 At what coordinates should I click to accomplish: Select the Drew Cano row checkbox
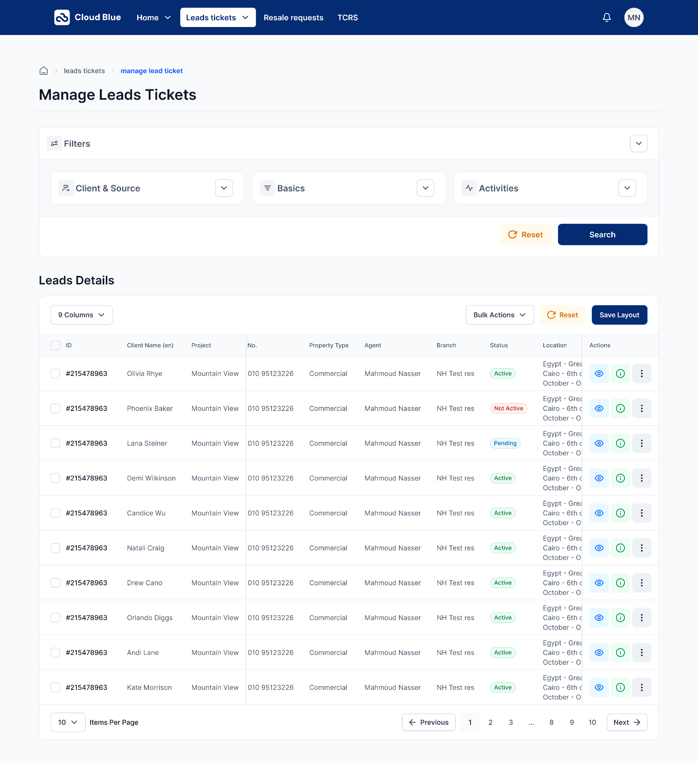point(55,583)
